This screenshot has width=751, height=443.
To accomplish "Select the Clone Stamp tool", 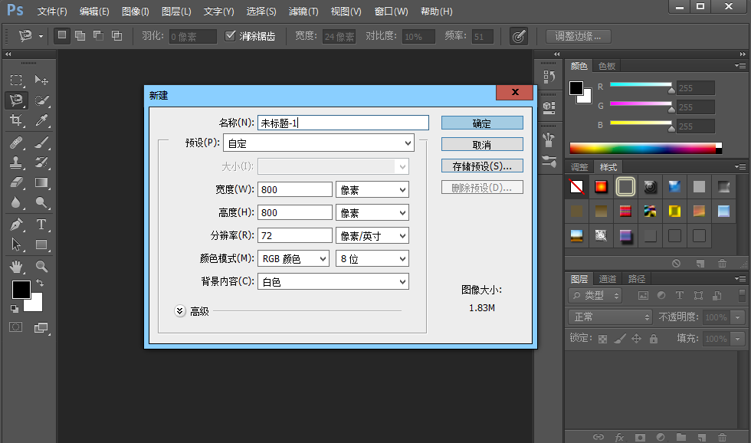I will (x=16, y=162).
